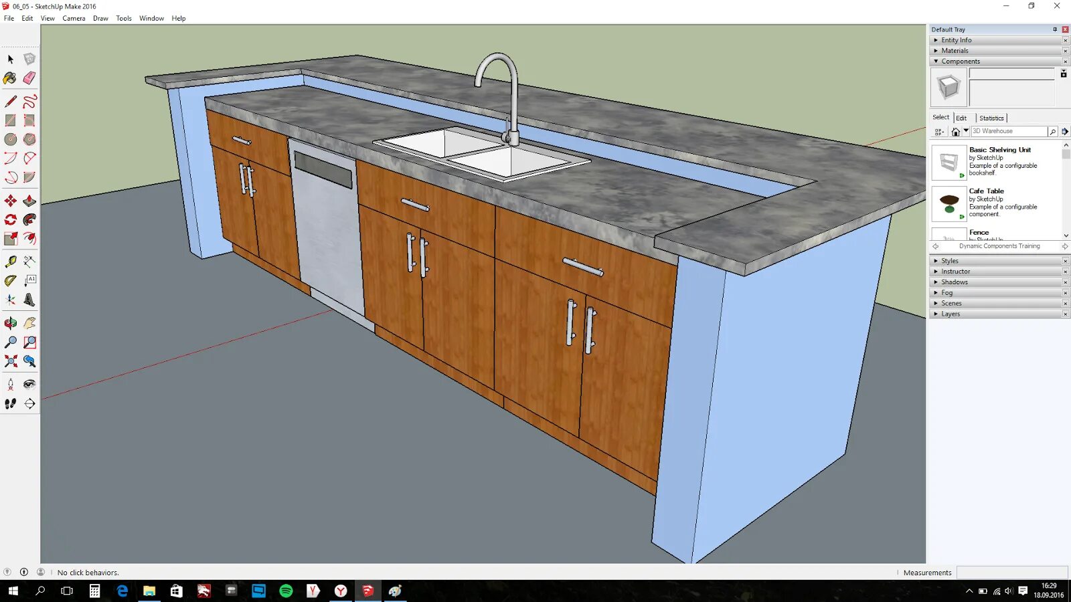Image resolution: width=1071 pixels, height=602 pixels.
Task: Switch to the Components Edit tab
Action: 961,118
